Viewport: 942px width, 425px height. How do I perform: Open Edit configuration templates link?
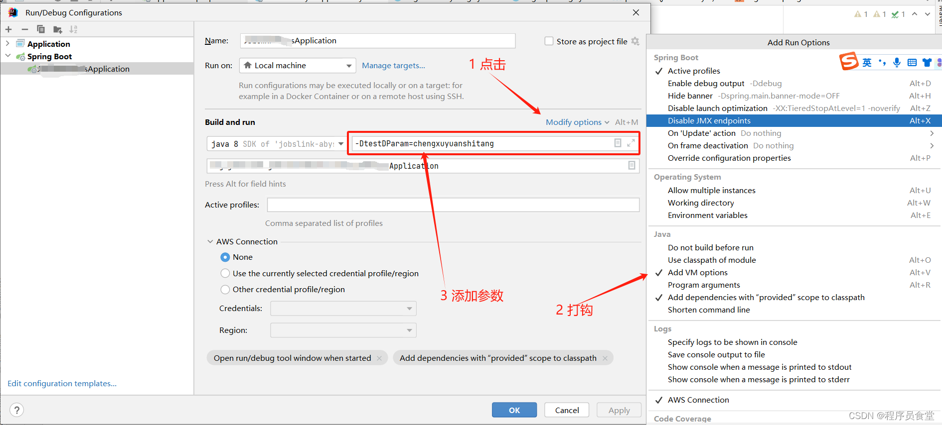click(62, 383)
